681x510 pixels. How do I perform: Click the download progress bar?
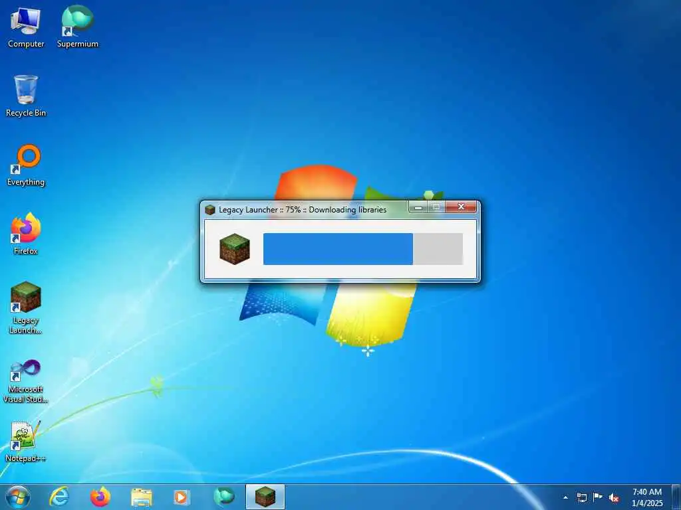pos(363,249)
